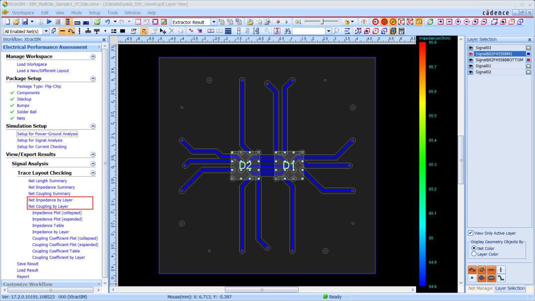Click the green T text label icon
The height and width of the screenshot is (301, 535).
pyautogui.click(x=364, y=22)
